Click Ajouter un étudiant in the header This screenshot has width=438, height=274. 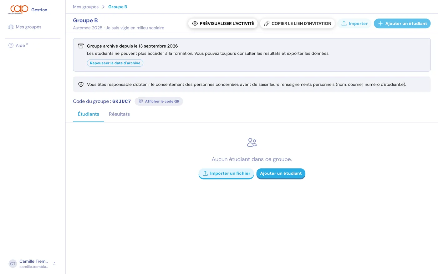click(402, 23)
